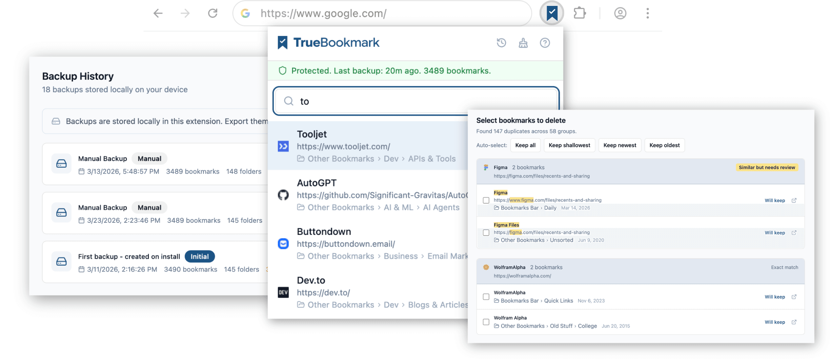Click 'Backups are stored locally' info notice
This screenshot has width=830, height=359.
click(155, 121)
